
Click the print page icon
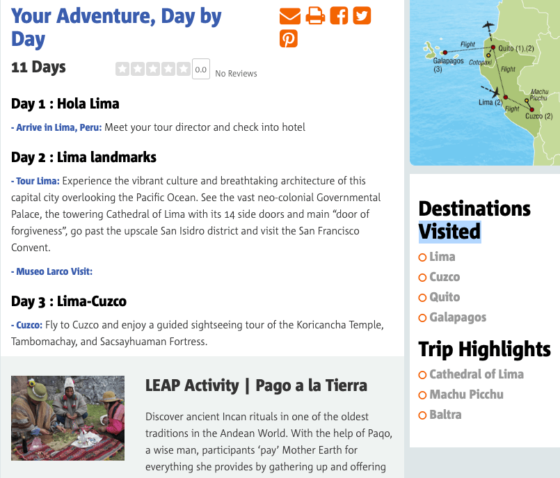pos(315,15)
